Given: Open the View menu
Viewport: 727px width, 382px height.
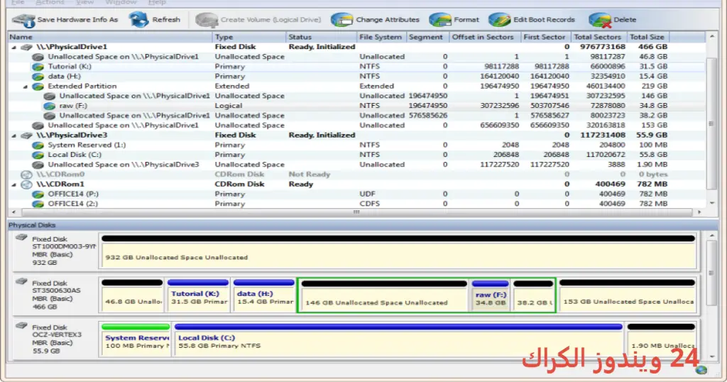Looking at the screenshot, I should 85,2.
